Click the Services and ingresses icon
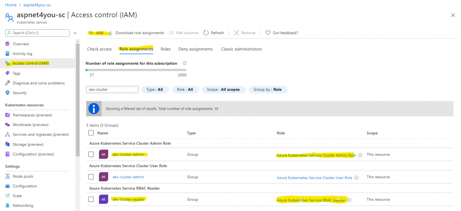This screenshot has height=211, width=461. 8,135
